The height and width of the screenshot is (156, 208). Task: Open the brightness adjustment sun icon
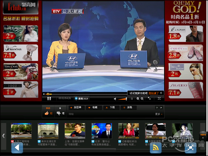click(132, 99)
